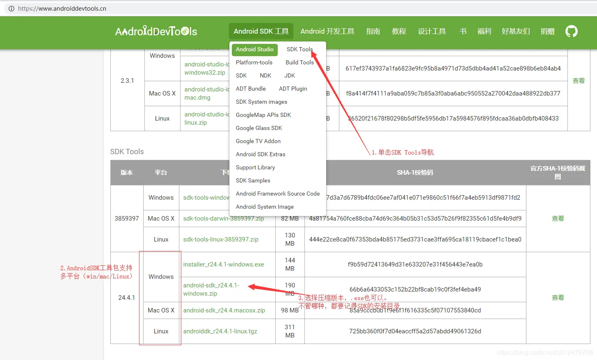This screenshot has width=597, height=360.
Task: Select SHA-1 hash 725bb360f0f7d04eaccff5a2d57abdd49061326d
Action: [415, 331]
